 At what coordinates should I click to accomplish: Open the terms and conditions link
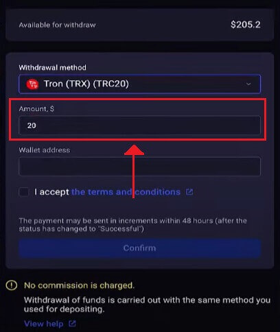pos(126,192)
